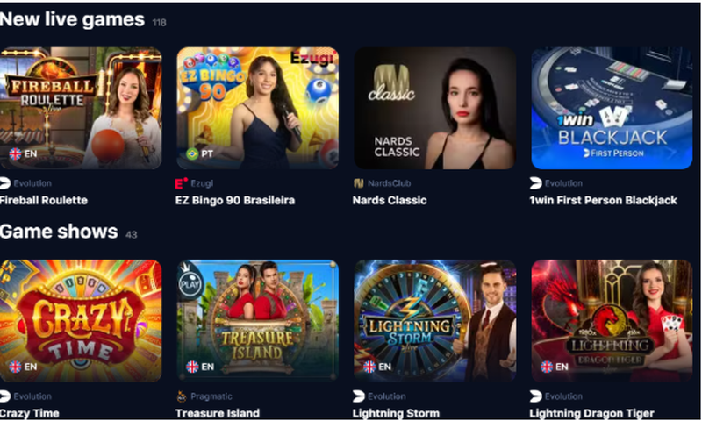702x421 pixels.
Task: Open the Nards Classic game thumbnail
Action: pyautogui.click(x=434, y=108)
